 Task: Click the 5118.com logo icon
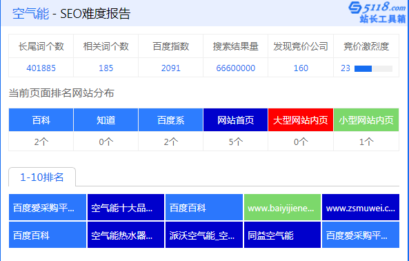coord(377,12)
